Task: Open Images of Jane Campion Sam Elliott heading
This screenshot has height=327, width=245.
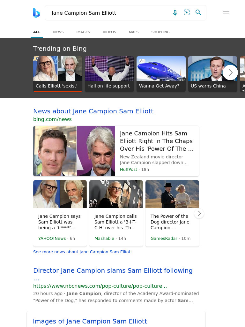Action: point(90,321)
